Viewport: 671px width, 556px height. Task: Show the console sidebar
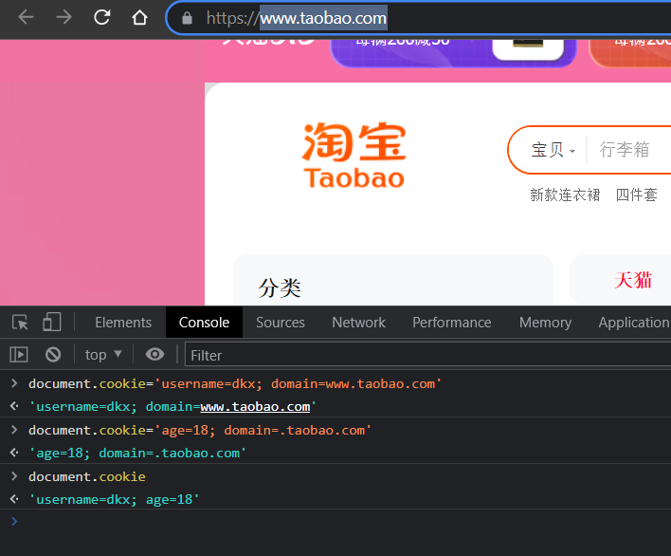pyautogui.click(x=18, y=354)
